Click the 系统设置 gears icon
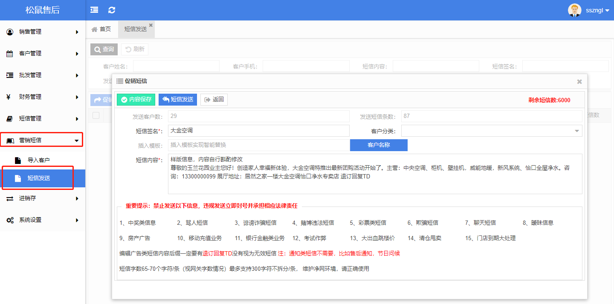This screenshot has height=304, width=614. (x=10, y=220)
